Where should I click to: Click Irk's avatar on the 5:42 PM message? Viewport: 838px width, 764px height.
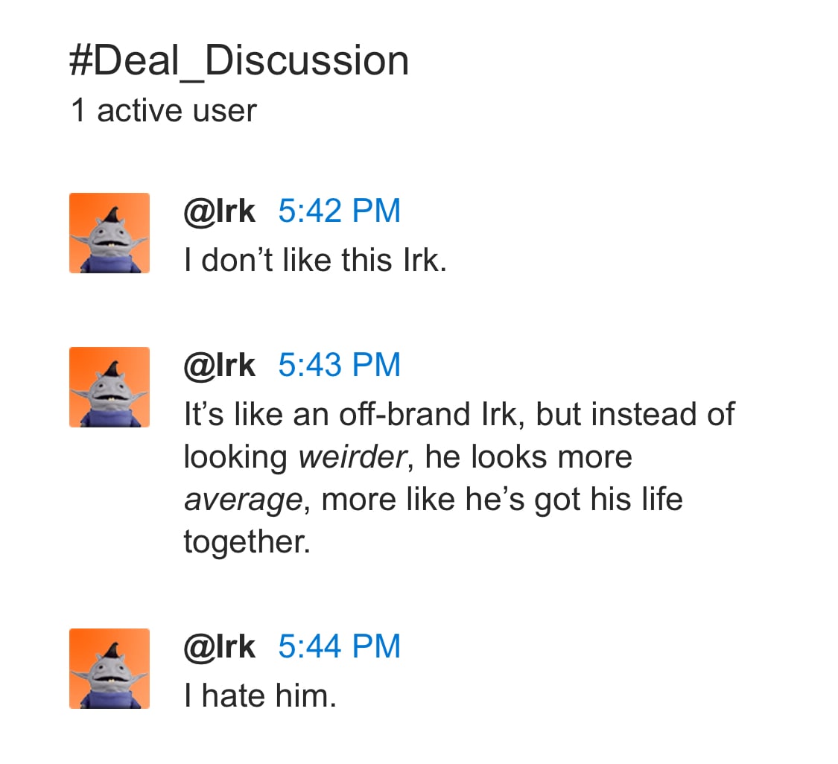pos(109,233)
